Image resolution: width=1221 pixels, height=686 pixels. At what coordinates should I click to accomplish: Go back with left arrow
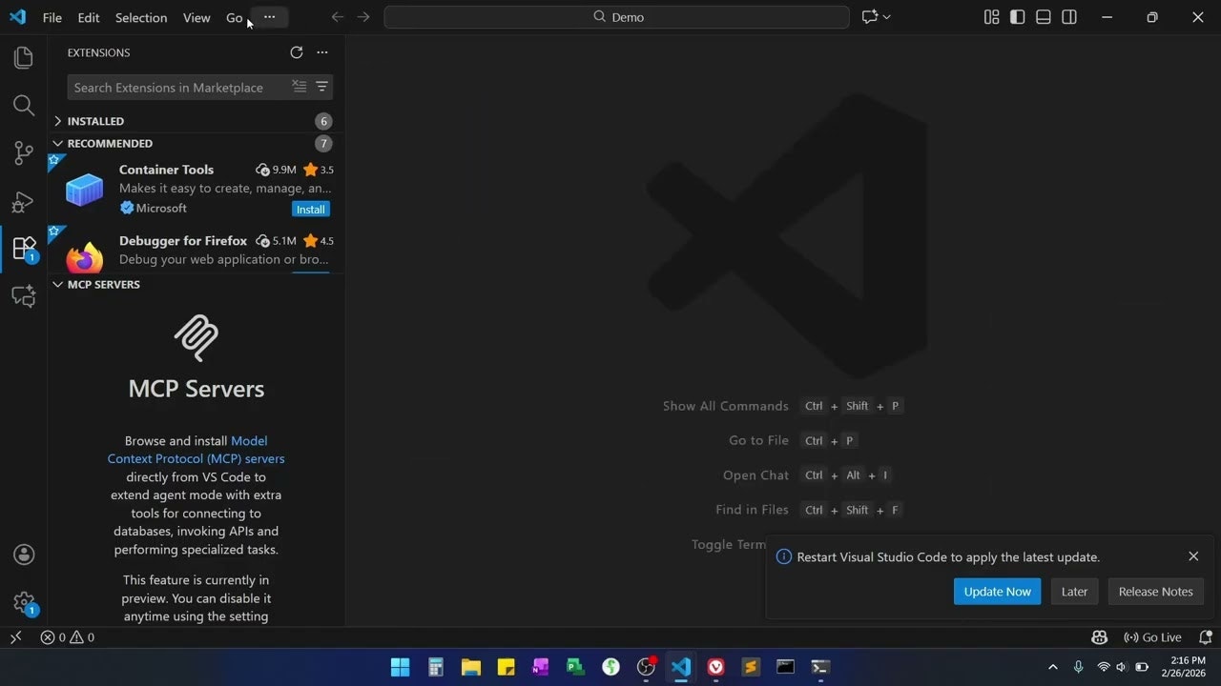[x=337, y=17]
